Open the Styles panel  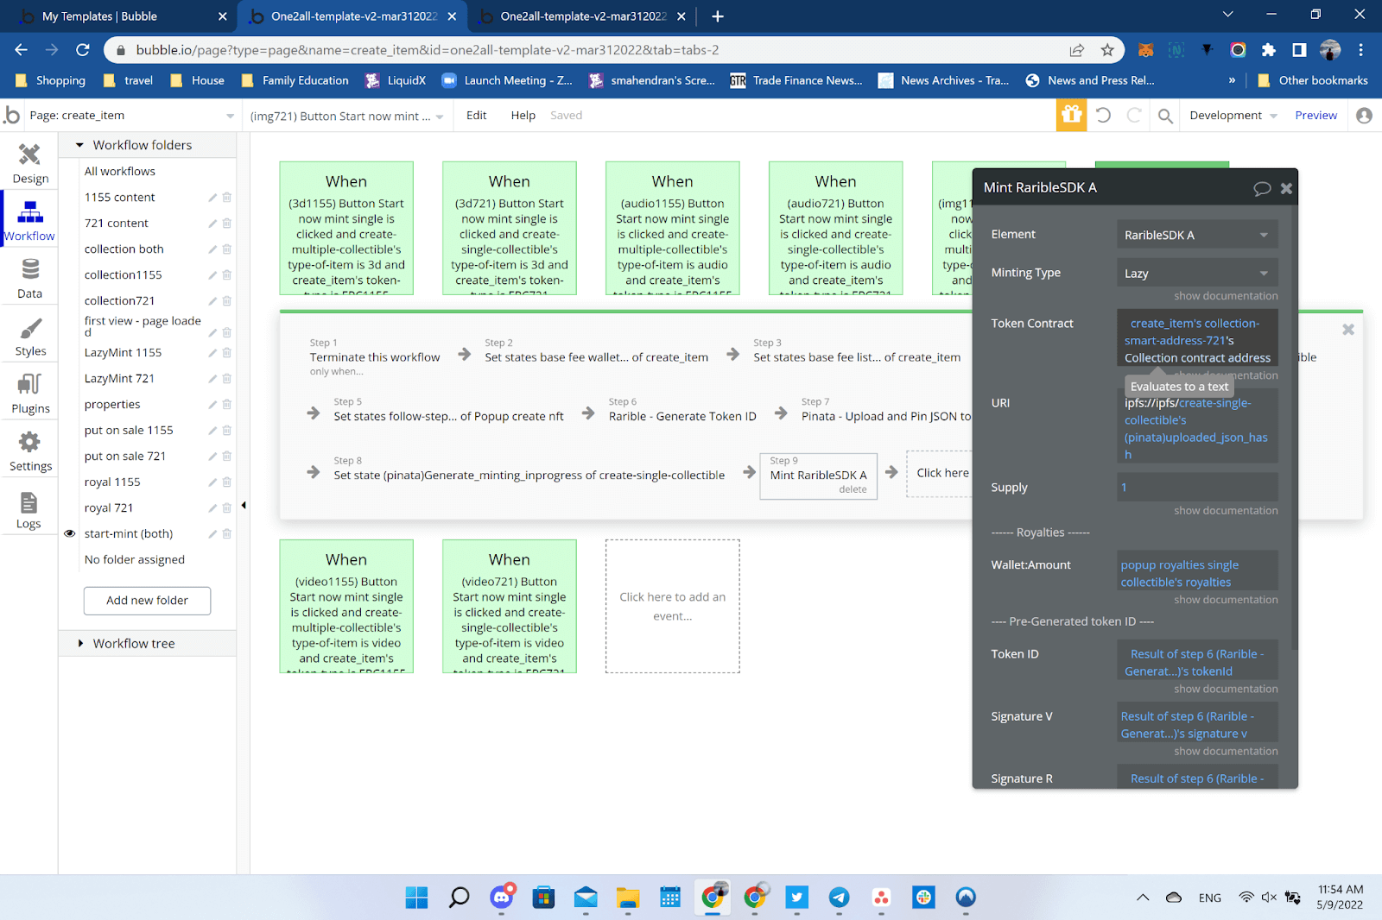[29, 335]
